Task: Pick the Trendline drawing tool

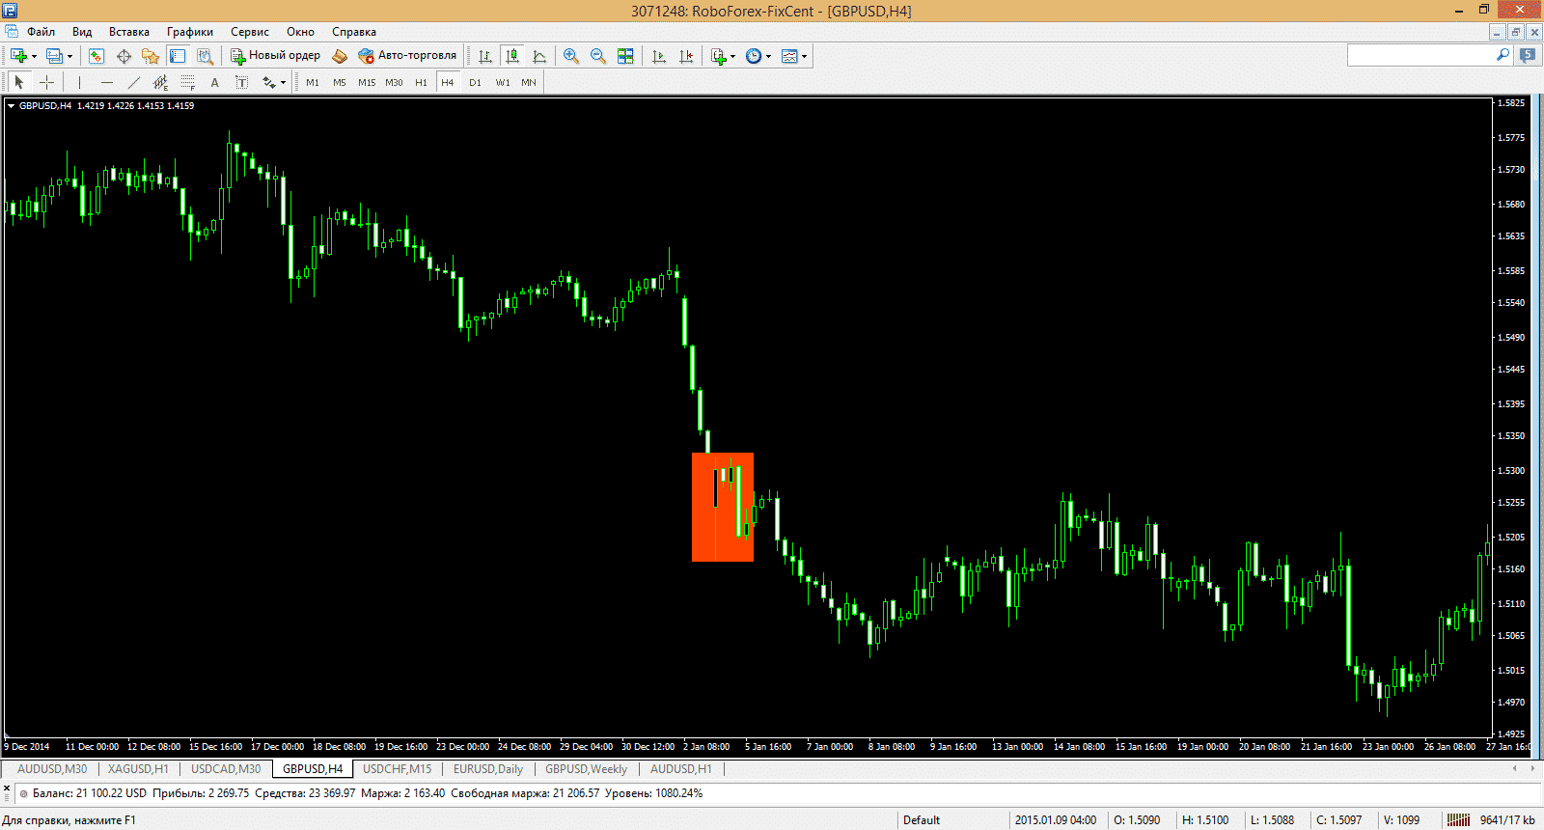Action: (x=133, y=82)
